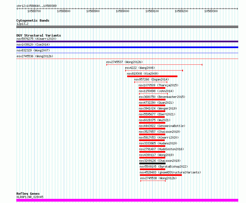Click the ruler's right arrow end
This screenshot has height=203, width=246.
237,9
